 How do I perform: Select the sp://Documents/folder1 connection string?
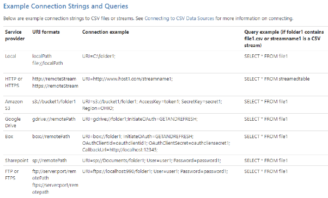[x=151, y=160]
